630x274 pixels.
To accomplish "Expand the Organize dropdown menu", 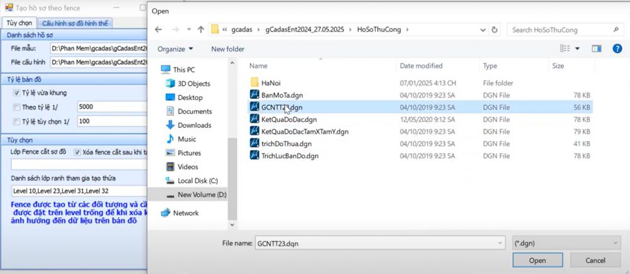I will (175, 49).
